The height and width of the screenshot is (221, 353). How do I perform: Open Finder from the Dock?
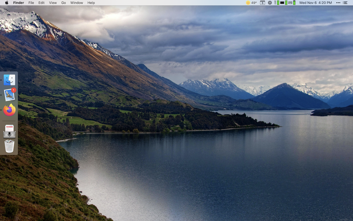click(9, 80)
